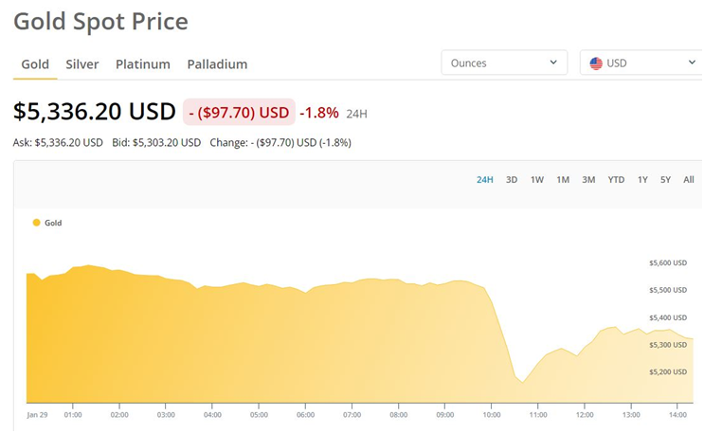704x433 pixels.
Task: Expand the Ounces unit dropdown
Action: [x=504, y=63]
